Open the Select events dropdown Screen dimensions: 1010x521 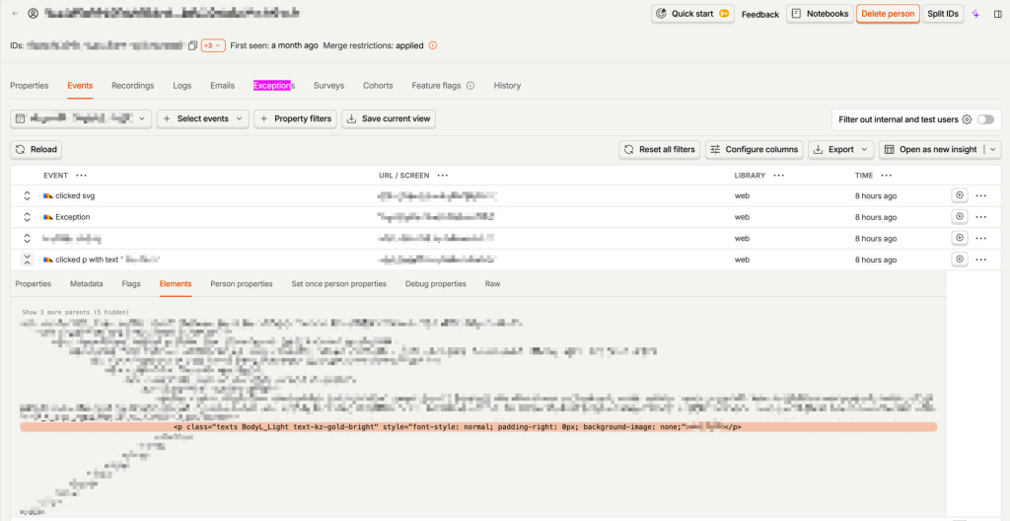tap(203, 118)
